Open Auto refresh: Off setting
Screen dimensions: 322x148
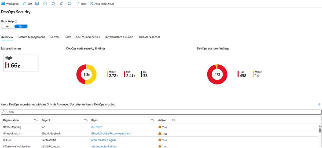(x=102, y=4)
